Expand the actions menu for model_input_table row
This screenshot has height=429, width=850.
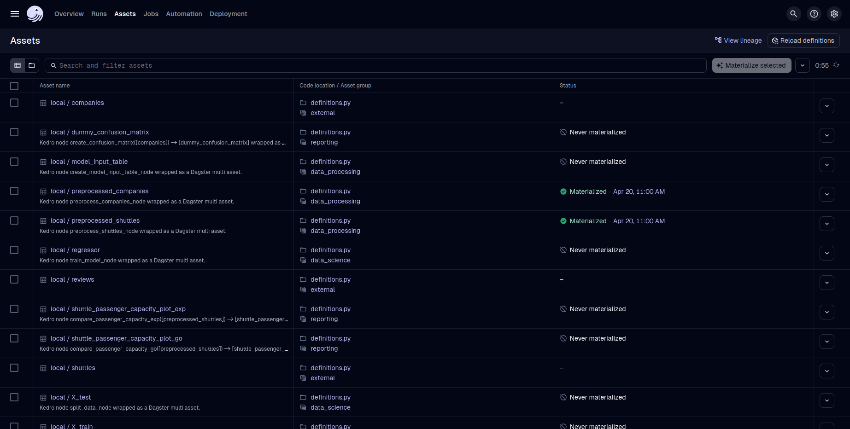point(827,165)
